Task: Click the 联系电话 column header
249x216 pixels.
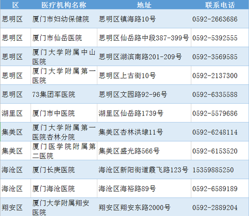Action: [220, 5]
